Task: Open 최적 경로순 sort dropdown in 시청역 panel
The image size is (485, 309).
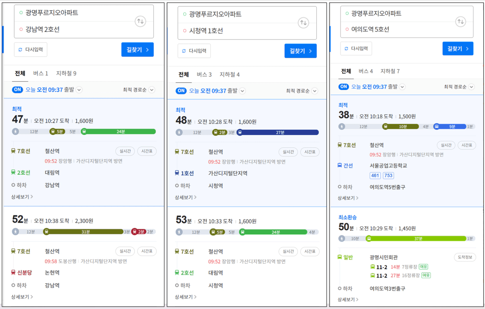Action: pyautogui.click(x=315, y=91)
